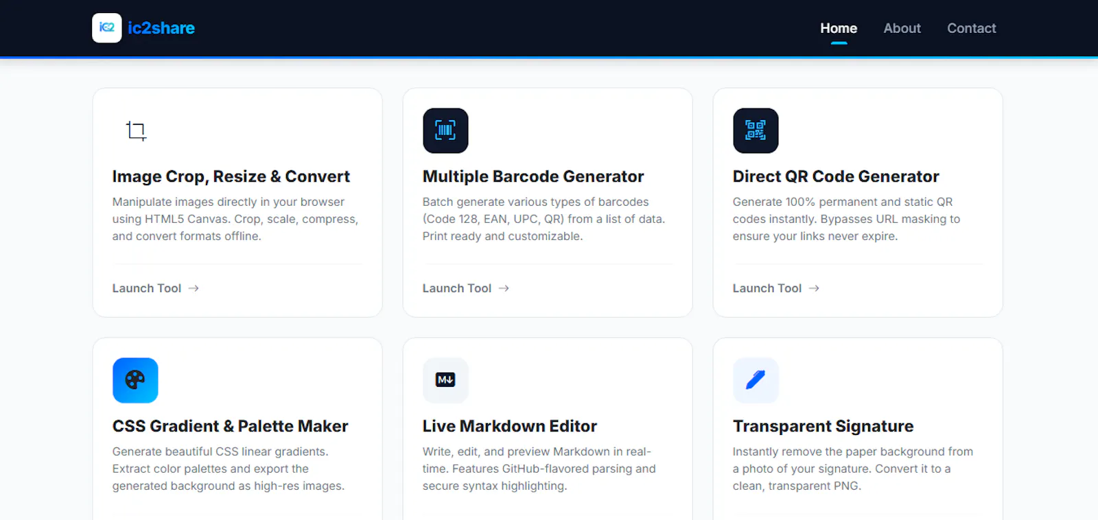Select heading 'Multiple Barcode Generator'

pyautogui.click(x=533, y=176)
